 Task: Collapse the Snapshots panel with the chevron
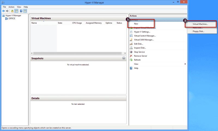coord(124,58)
